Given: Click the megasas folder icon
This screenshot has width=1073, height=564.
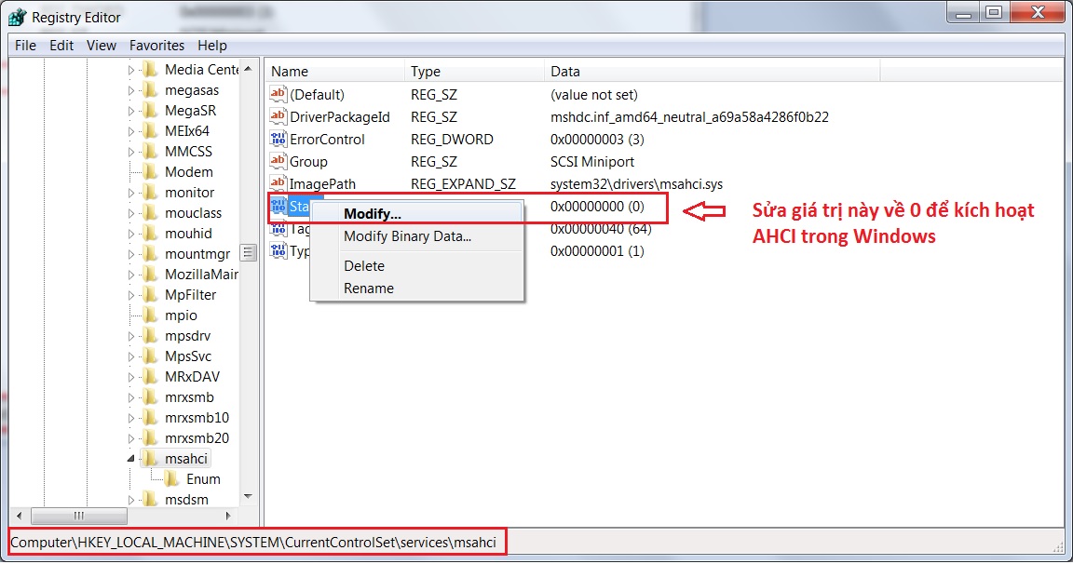Looking at the screenshot, I should [150, 89].
